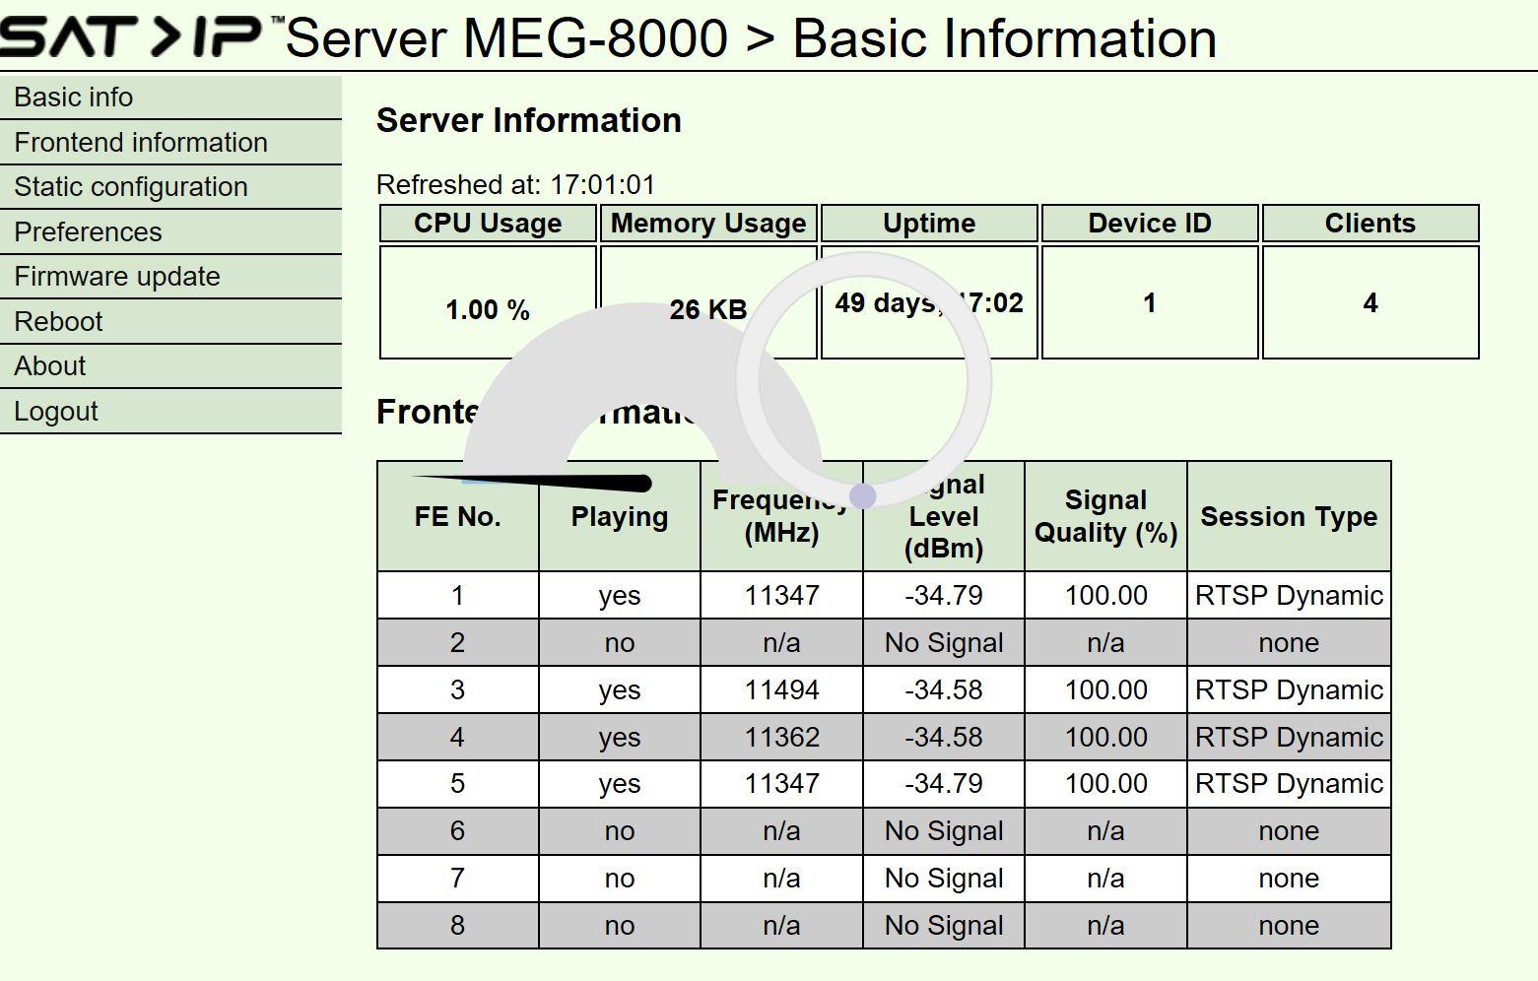
Task: Select frequency 11494 in row 3
Action: click(781, 690)
